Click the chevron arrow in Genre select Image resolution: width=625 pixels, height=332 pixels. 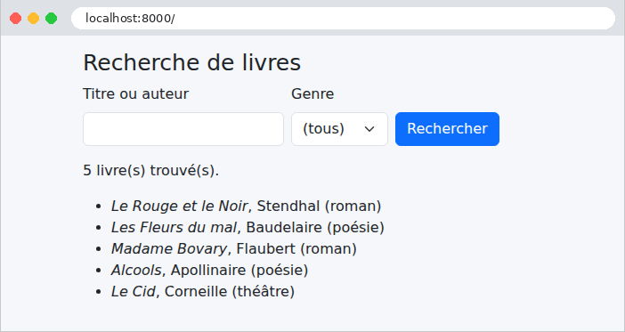tap(369, 129)
